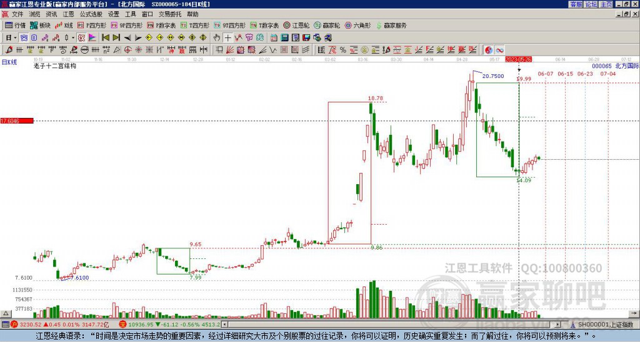Viewport: 640px width, 342px height.
Task: Select the 2023-05-26 date marker
Action: pyautogui.click(x=518, y=59)
